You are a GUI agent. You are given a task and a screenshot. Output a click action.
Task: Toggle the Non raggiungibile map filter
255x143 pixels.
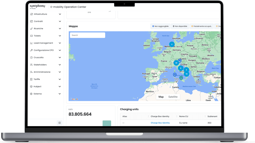[x=160, y=26]
